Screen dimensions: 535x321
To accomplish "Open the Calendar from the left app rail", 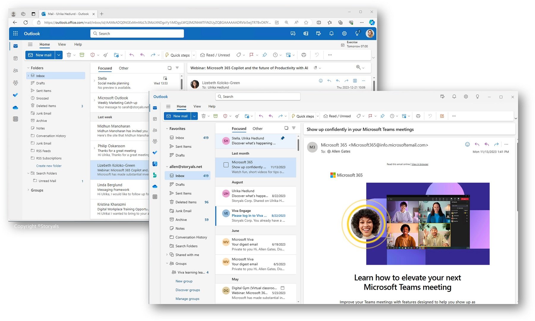I will click(x=154, y=119).
